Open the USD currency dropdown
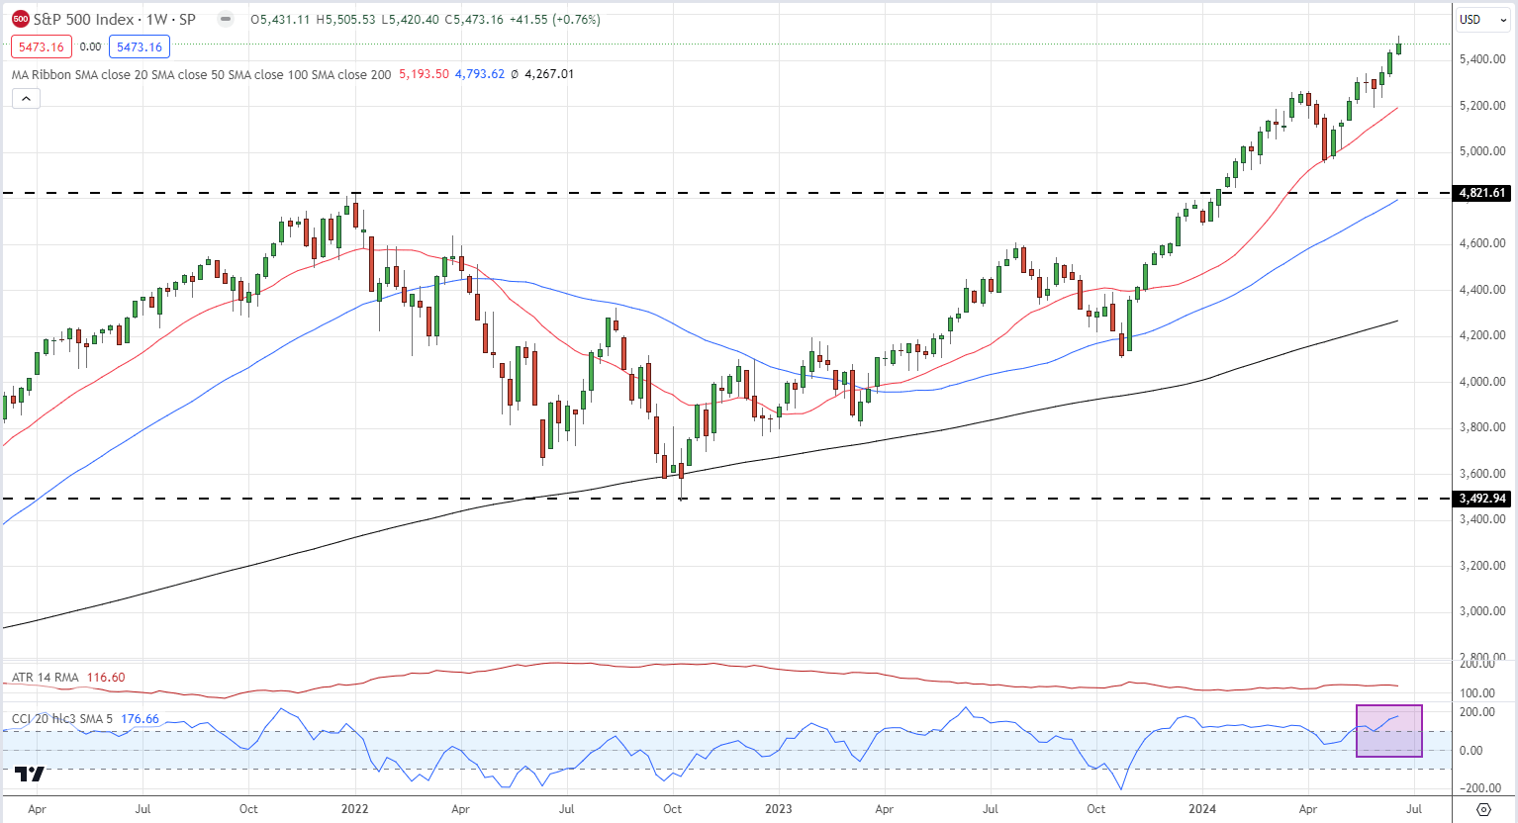Screen dimensions: 1518x823 tap(1482, 20)
